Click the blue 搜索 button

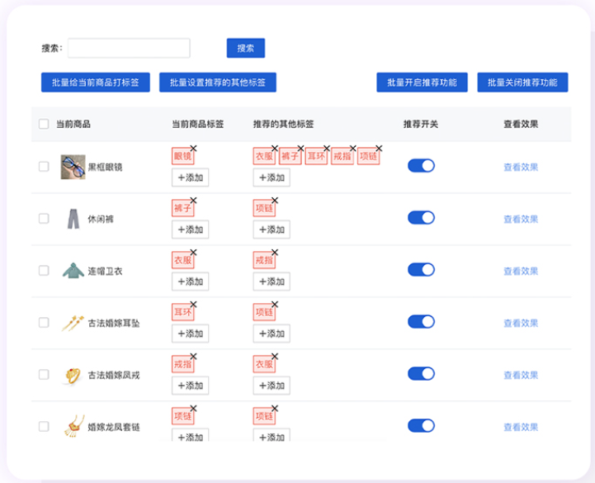point(246,48)
